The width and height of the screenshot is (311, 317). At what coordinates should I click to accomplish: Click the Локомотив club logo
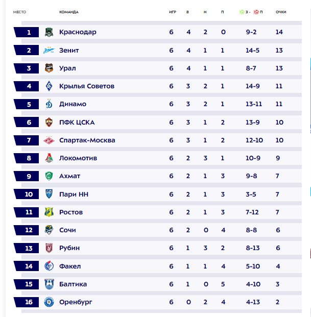pyautogui.click(x=49, y=158)
